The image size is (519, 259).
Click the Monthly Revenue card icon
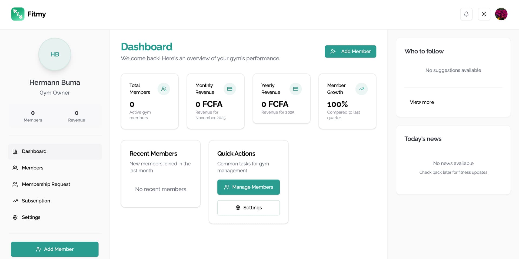pos(229,89)
